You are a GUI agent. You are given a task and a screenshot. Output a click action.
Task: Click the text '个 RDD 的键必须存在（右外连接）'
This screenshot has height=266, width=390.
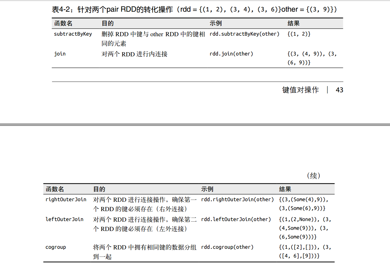140,209
